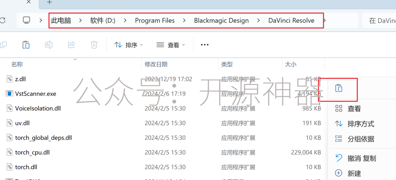Click the torch.dll file icon
The height and width of the screenshot is (180, 396).
pyautogui.click(x=9, y=167)
